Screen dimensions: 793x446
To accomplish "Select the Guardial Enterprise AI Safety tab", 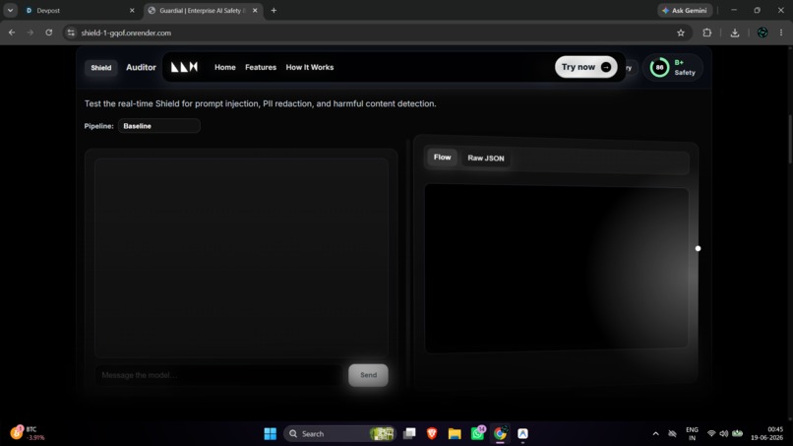I will tap(203, 10).
